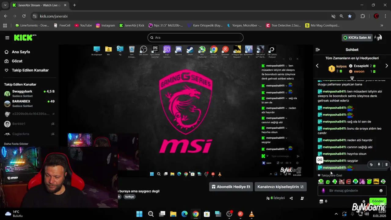The image size is (391, 220).
Task: Open Swaggybark followed channel
Action: (29, 94)
